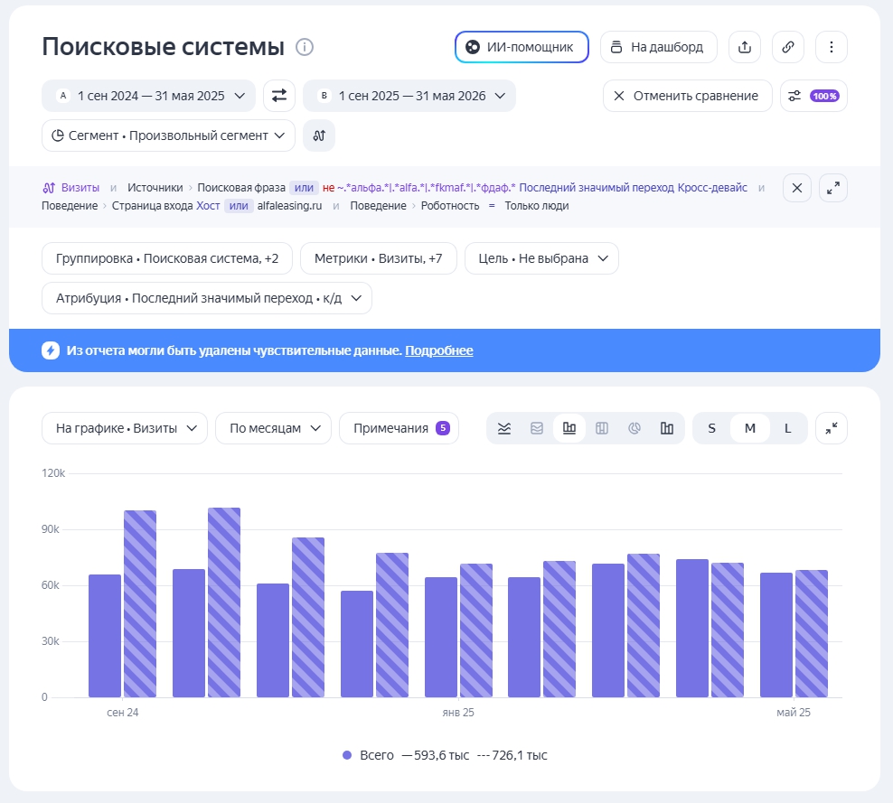Expand Сегмент Произвольный сегмент dropdown
The width and height of the screenshot is (893, 803).
[x=169, y=135]
